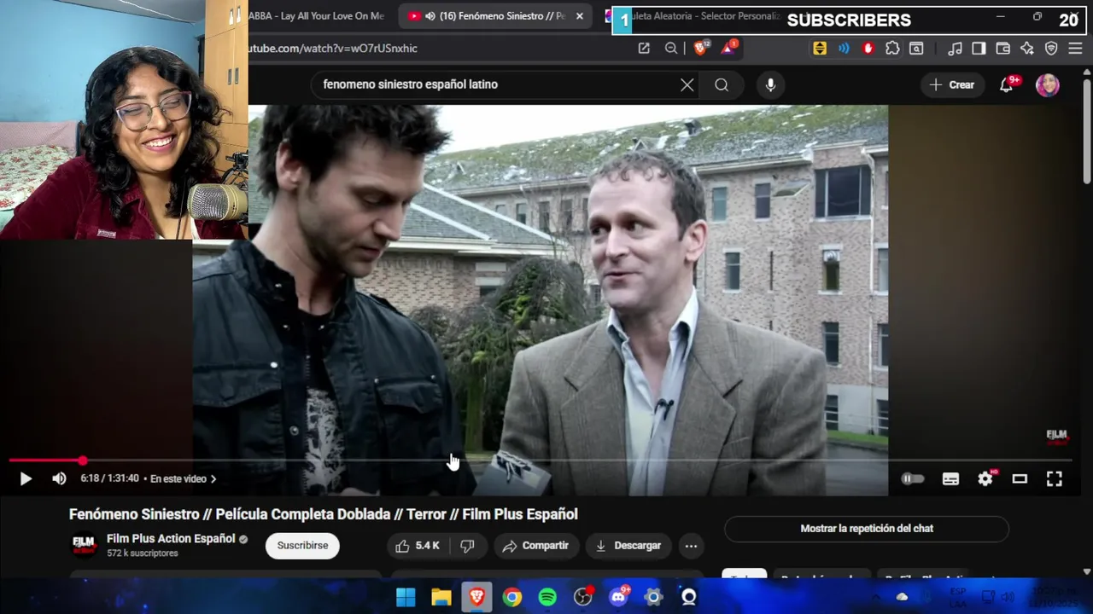
Task: Open the Brave Rewards triangle icon
Action: 728,49
